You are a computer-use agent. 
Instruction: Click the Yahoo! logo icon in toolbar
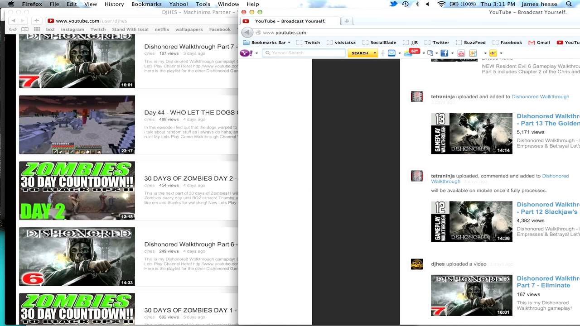(x=246, y=53)
